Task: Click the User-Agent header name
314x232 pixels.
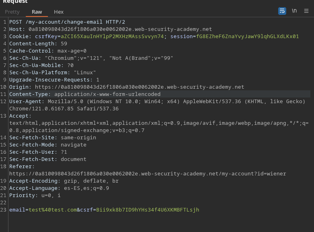Action: click(x=25, y=102)
